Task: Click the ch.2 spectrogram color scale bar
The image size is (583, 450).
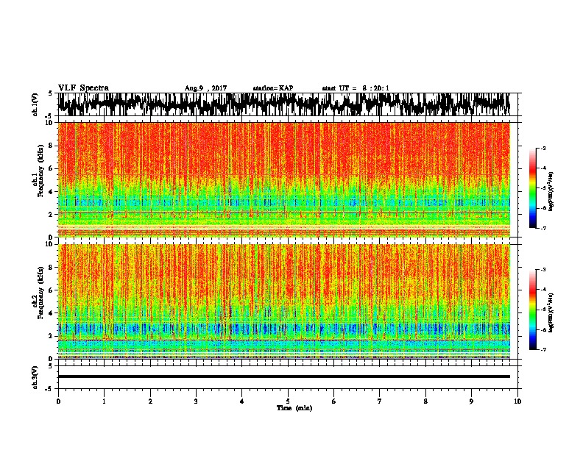Action: [x=532, y=310]
